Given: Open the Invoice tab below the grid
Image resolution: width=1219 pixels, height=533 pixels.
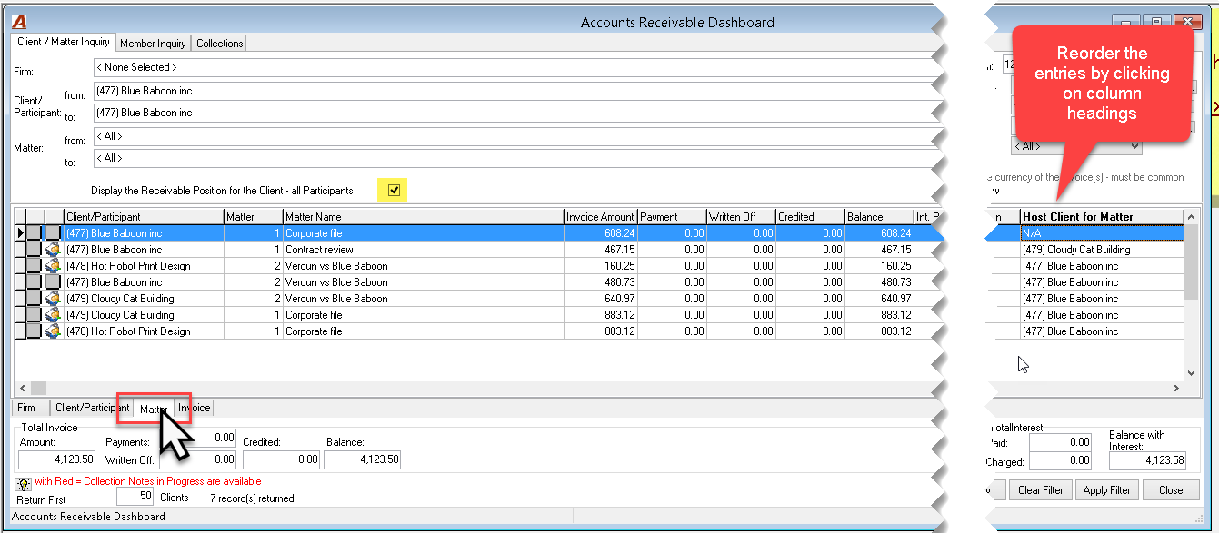Looking at the screenshot, I should click(x=195, y=409).
